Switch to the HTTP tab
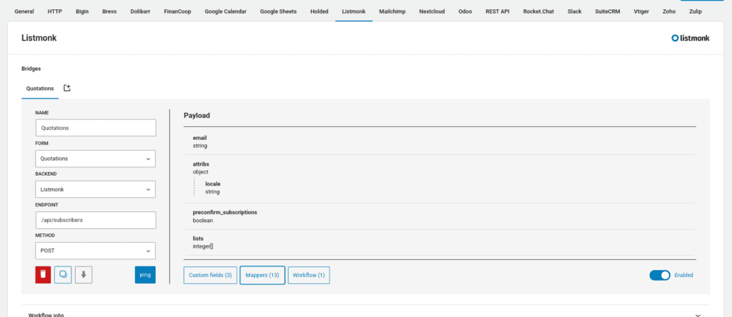 coord(54,11)
